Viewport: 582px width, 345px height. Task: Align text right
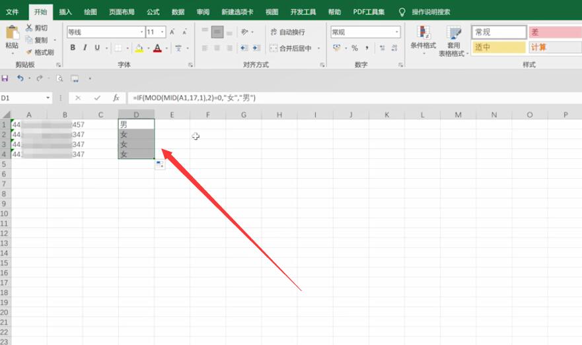[229, 47]
